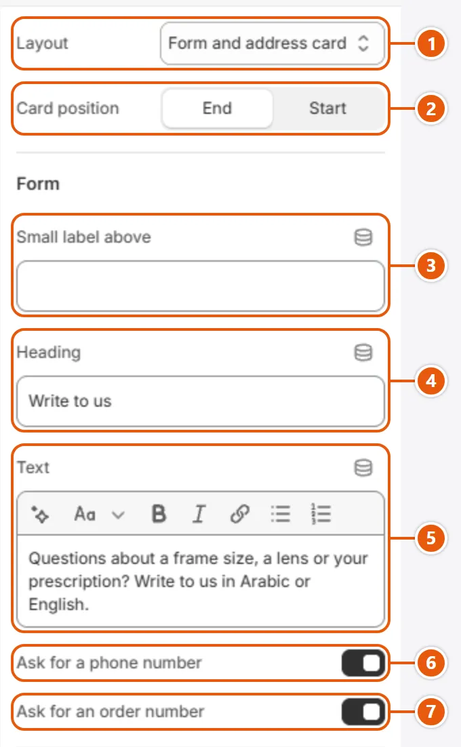Connect dynamic source for Small label above
Screen dimensions: 461x747
click(x=363, y=237)
